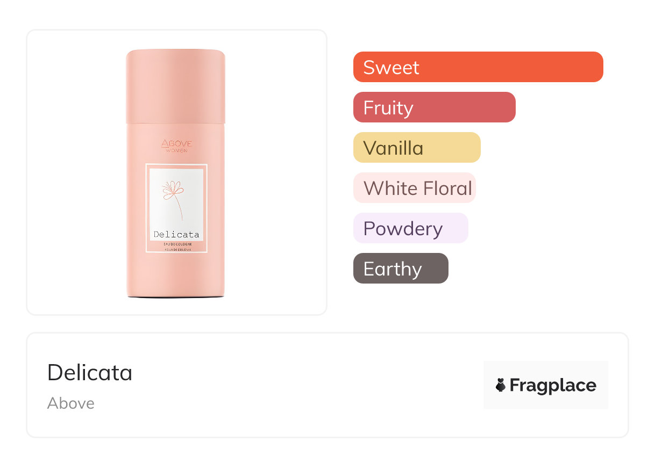Select the Fruity accord bar
The width and height of the screenshot is (655, 464).
tap(434, 107)
